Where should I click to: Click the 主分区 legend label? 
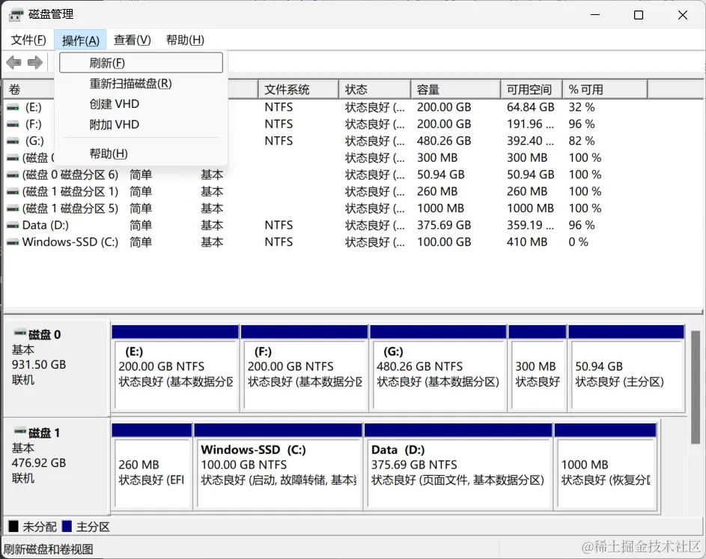click(93, 527)
